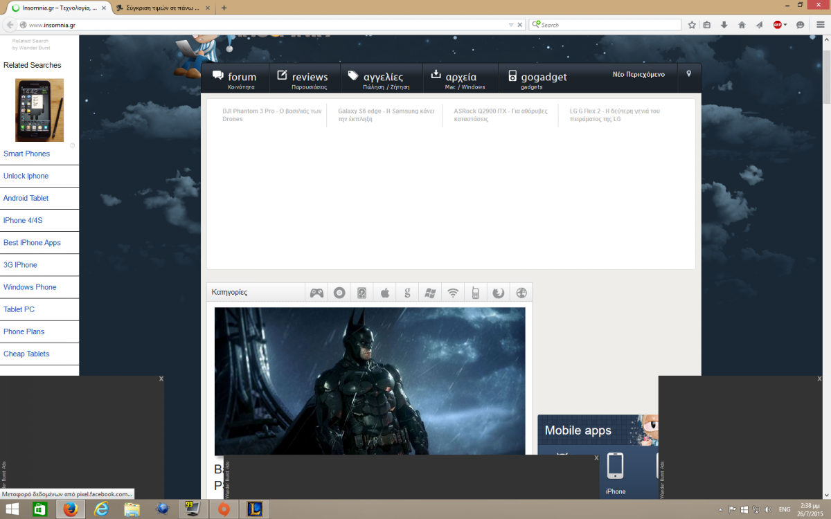
Task: Stop loading page with address bar X
Action: pyautogui.click(x=520, y=25)
